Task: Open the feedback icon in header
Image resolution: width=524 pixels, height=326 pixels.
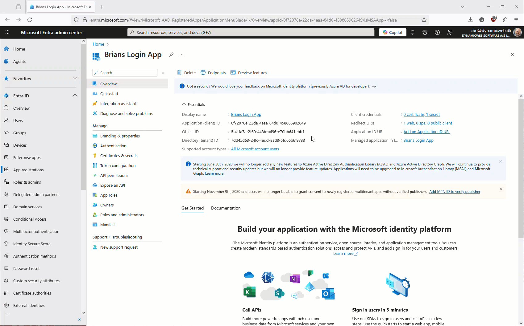Action: click(x=450, y=32)
